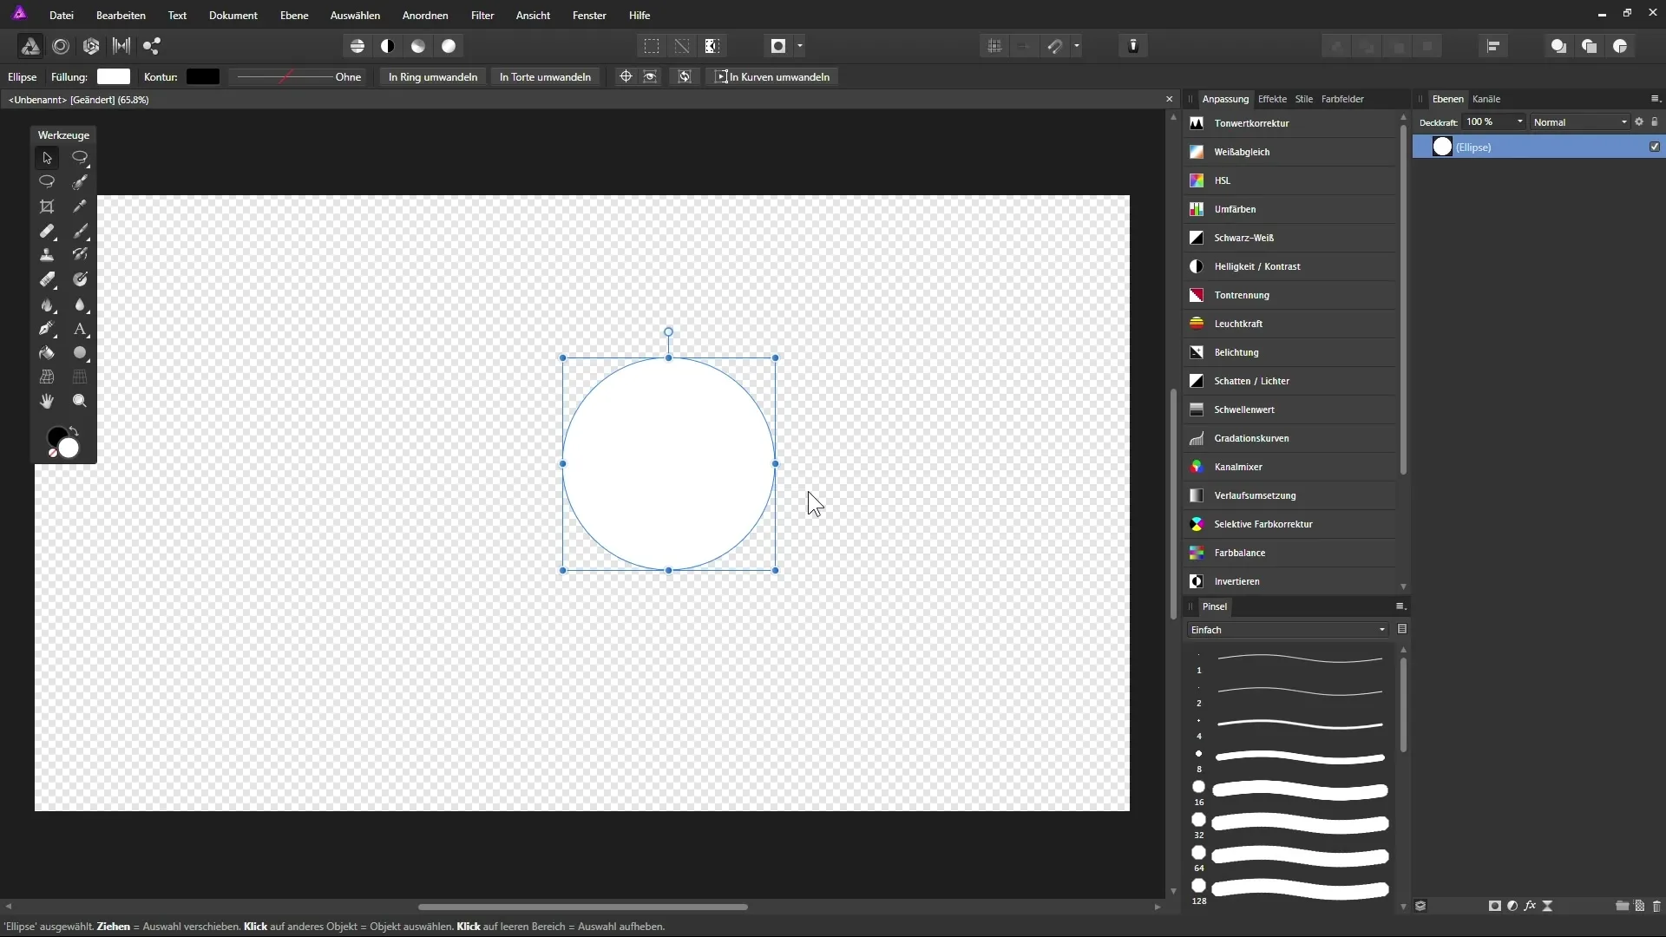Apply Auto White Balance icon
The height and width of the screenshot is (937, 1666).
449,46
